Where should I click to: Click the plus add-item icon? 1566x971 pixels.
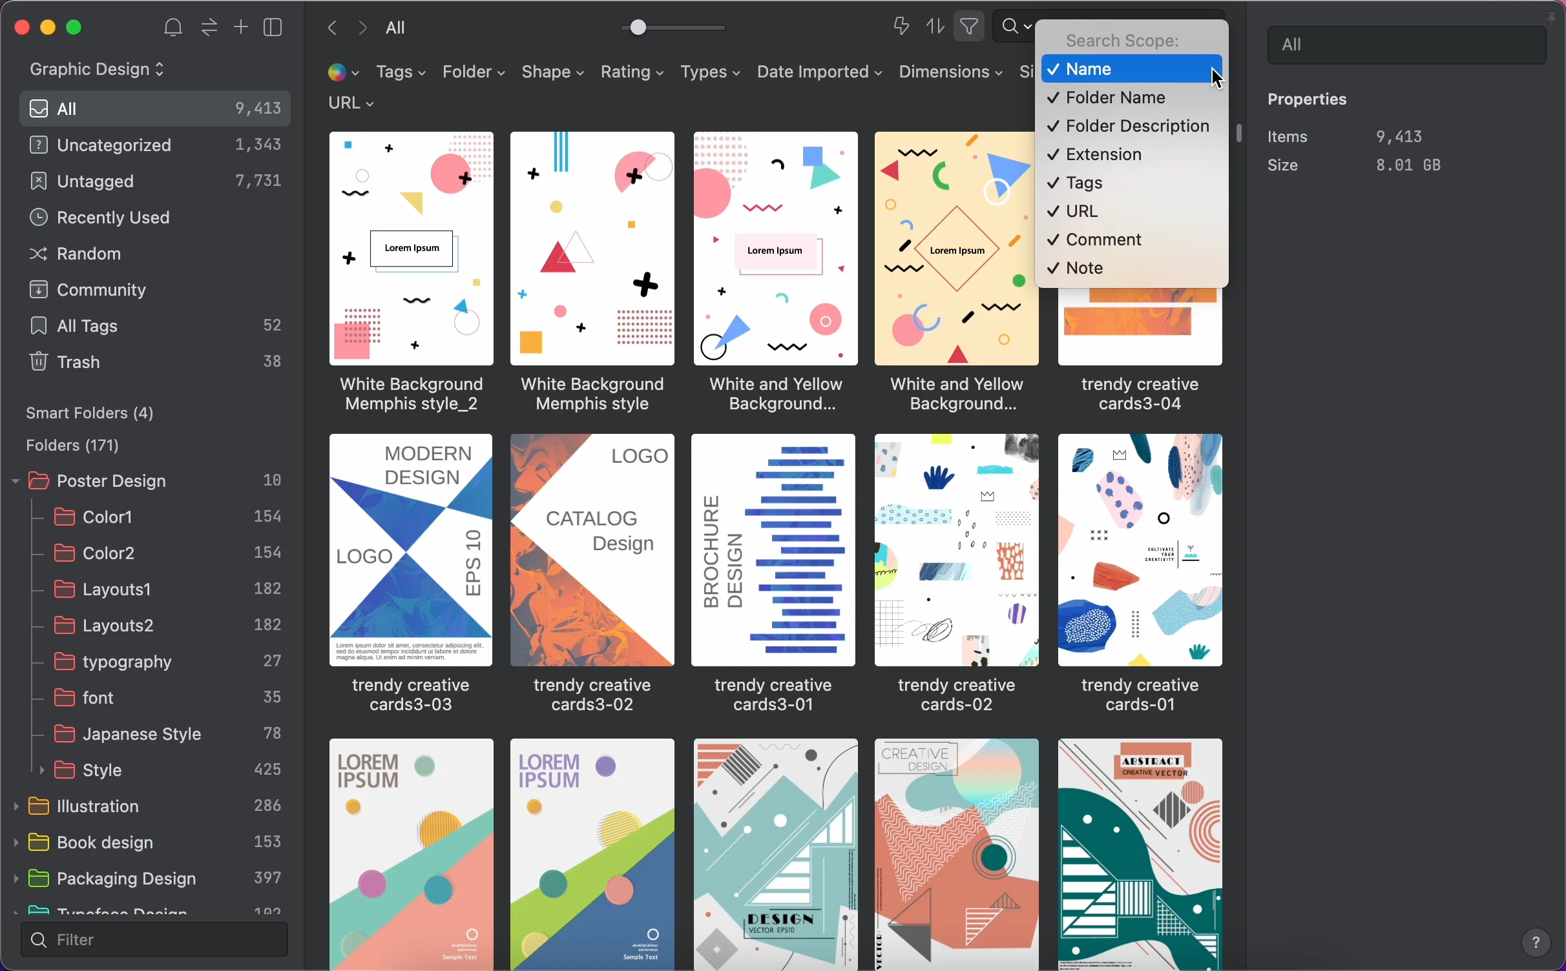(x=241, y=27)
